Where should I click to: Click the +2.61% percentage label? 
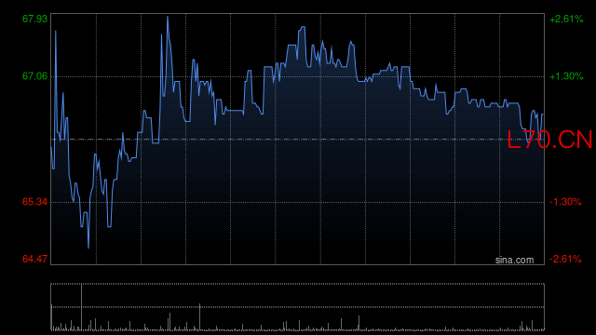click(x=566, y=19)
